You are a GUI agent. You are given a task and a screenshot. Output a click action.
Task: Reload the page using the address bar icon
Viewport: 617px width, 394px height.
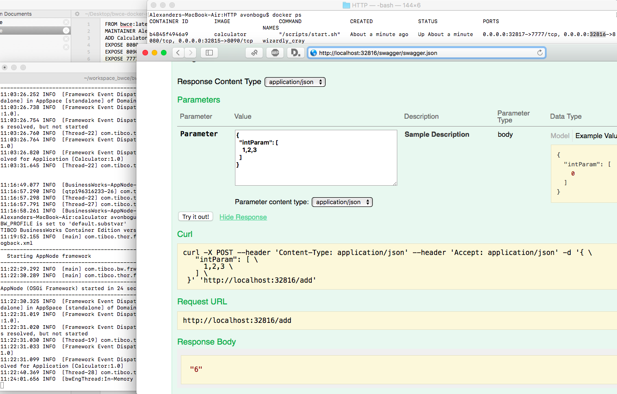(539, 53)
